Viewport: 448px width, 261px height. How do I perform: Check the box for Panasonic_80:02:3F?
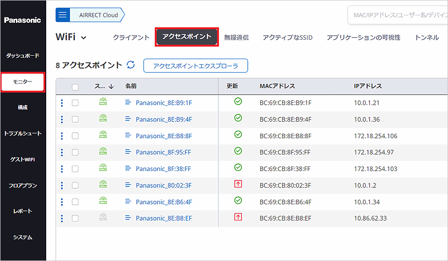point(75,185)
